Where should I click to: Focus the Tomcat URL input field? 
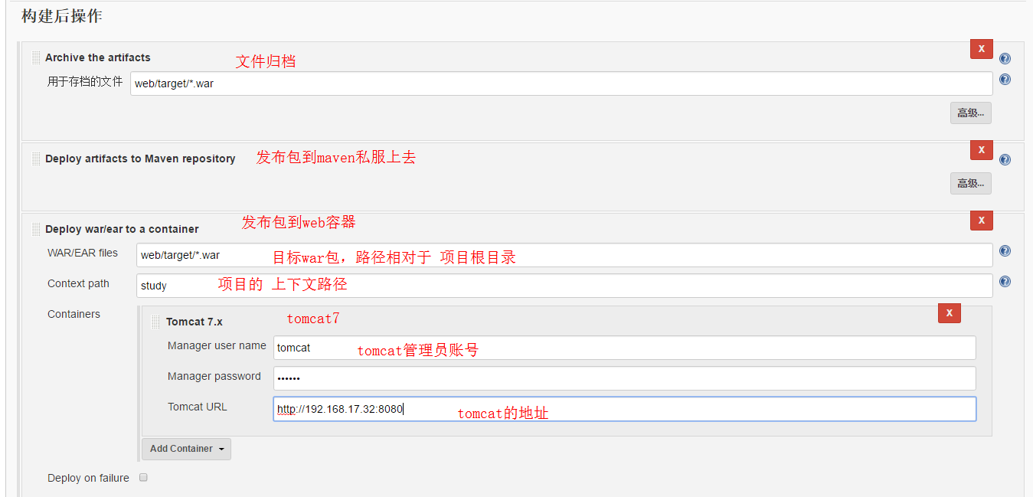tap(625, 409)
